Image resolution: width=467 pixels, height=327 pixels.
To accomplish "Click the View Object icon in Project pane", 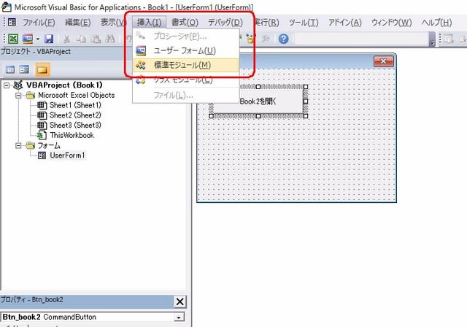I will click(24, 69).
